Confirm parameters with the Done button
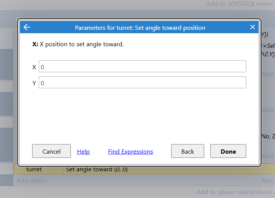The height and width of the screenshot is (198, 275). (228, 151)
